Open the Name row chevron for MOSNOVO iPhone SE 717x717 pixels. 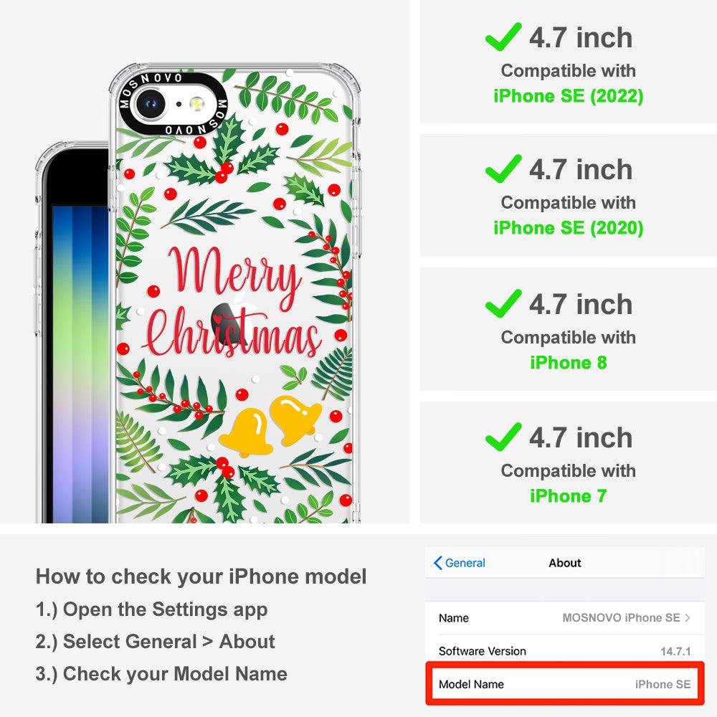coord(688,618)
